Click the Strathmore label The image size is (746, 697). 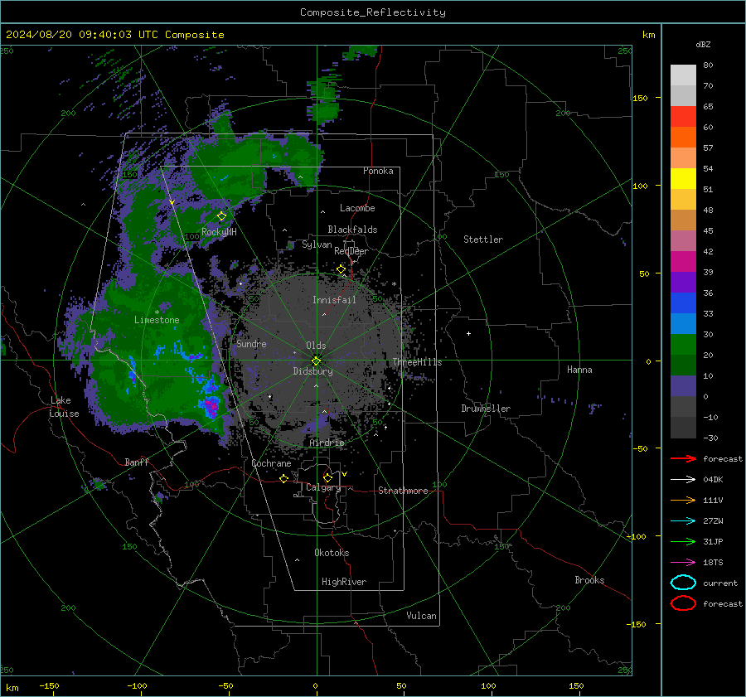pos(403,491)
